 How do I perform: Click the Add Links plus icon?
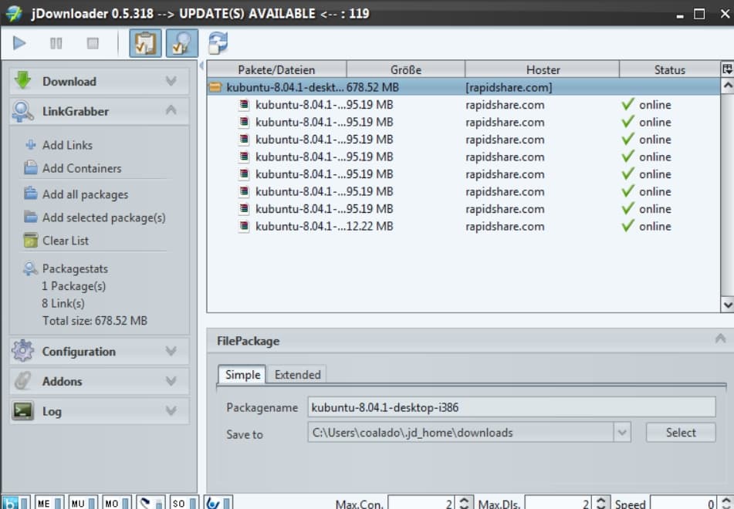(x=31, y=145)
